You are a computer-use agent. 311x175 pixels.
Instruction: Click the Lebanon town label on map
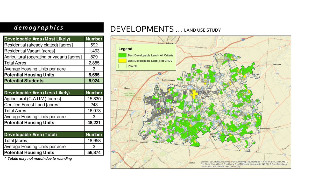tap(170, 43)
